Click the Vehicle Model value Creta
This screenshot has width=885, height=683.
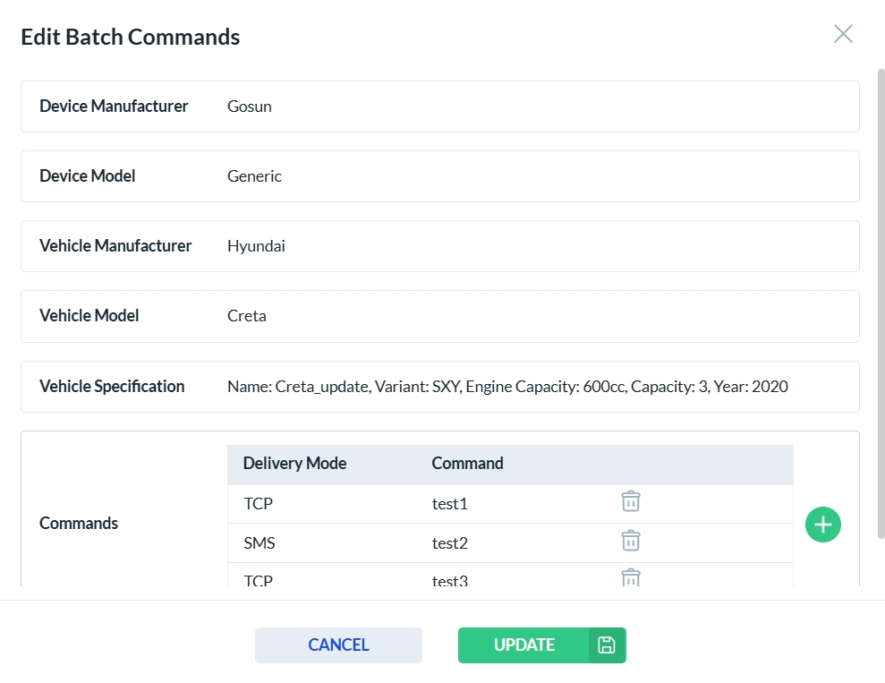pos(247,316)
